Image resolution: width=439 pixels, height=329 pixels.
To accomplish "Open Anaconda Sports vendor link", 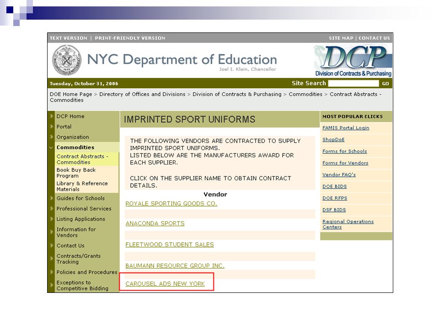I will tap(155, 223).
